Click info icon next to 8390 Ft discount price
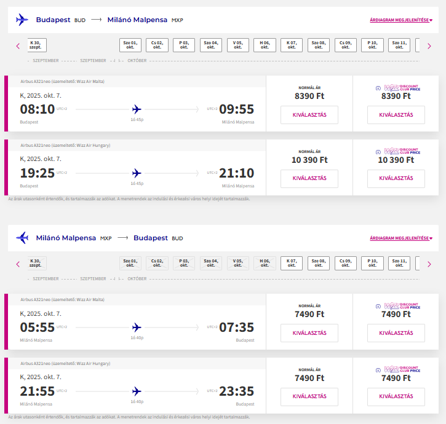The image size is (446, 424). (378, 88)
